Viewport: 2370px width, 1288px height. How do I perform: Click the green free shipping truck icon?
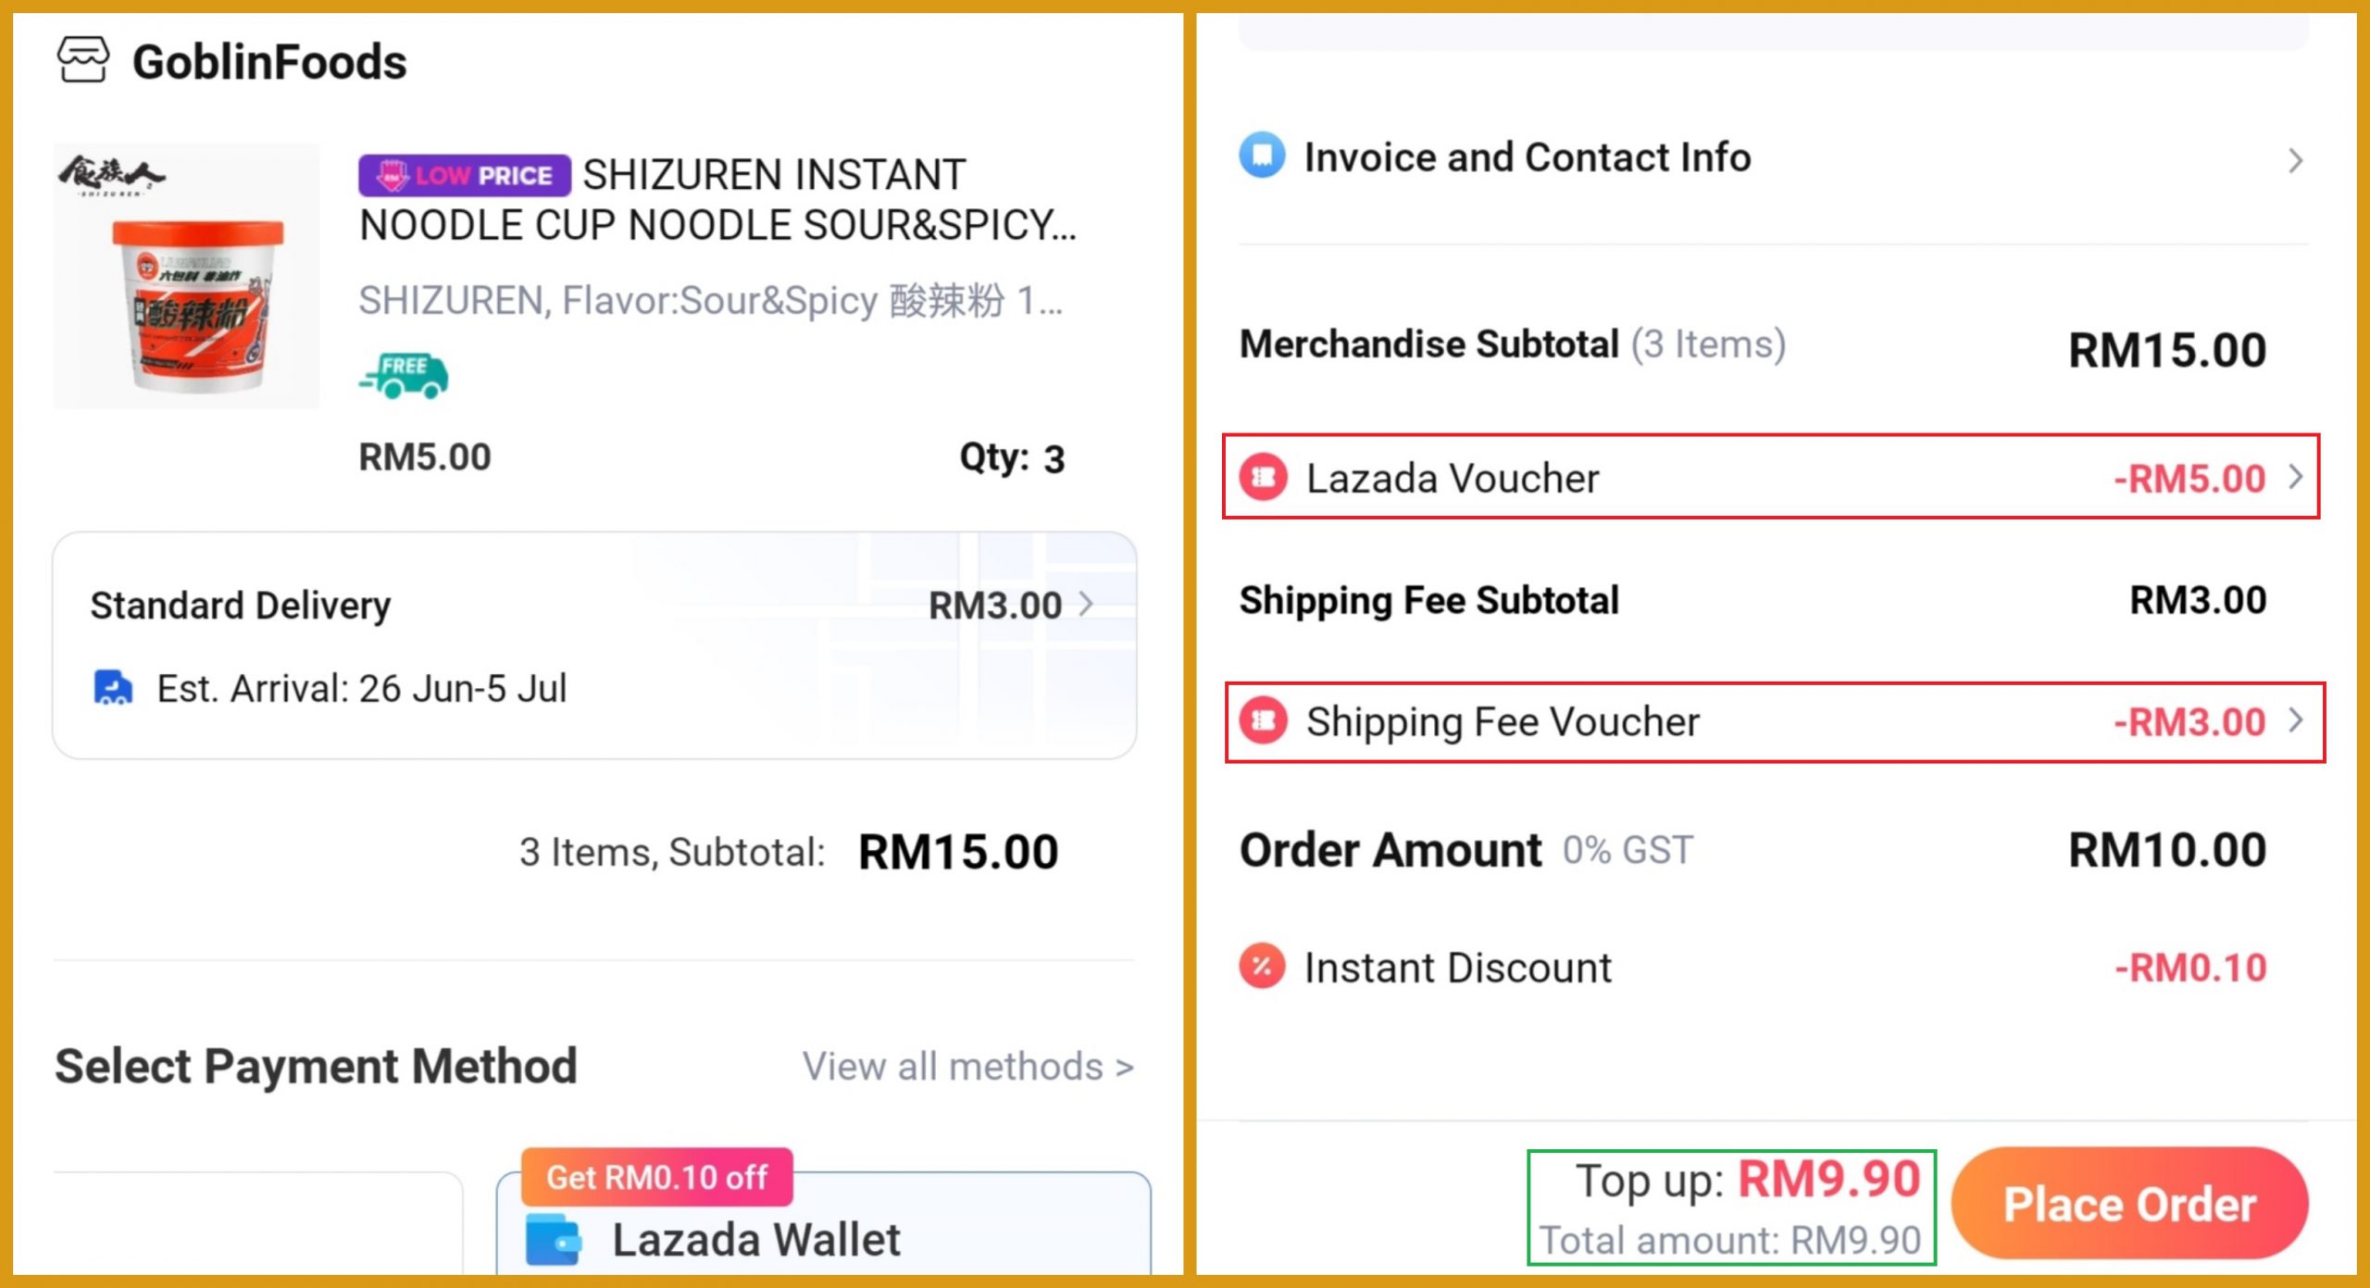point(404,375)
